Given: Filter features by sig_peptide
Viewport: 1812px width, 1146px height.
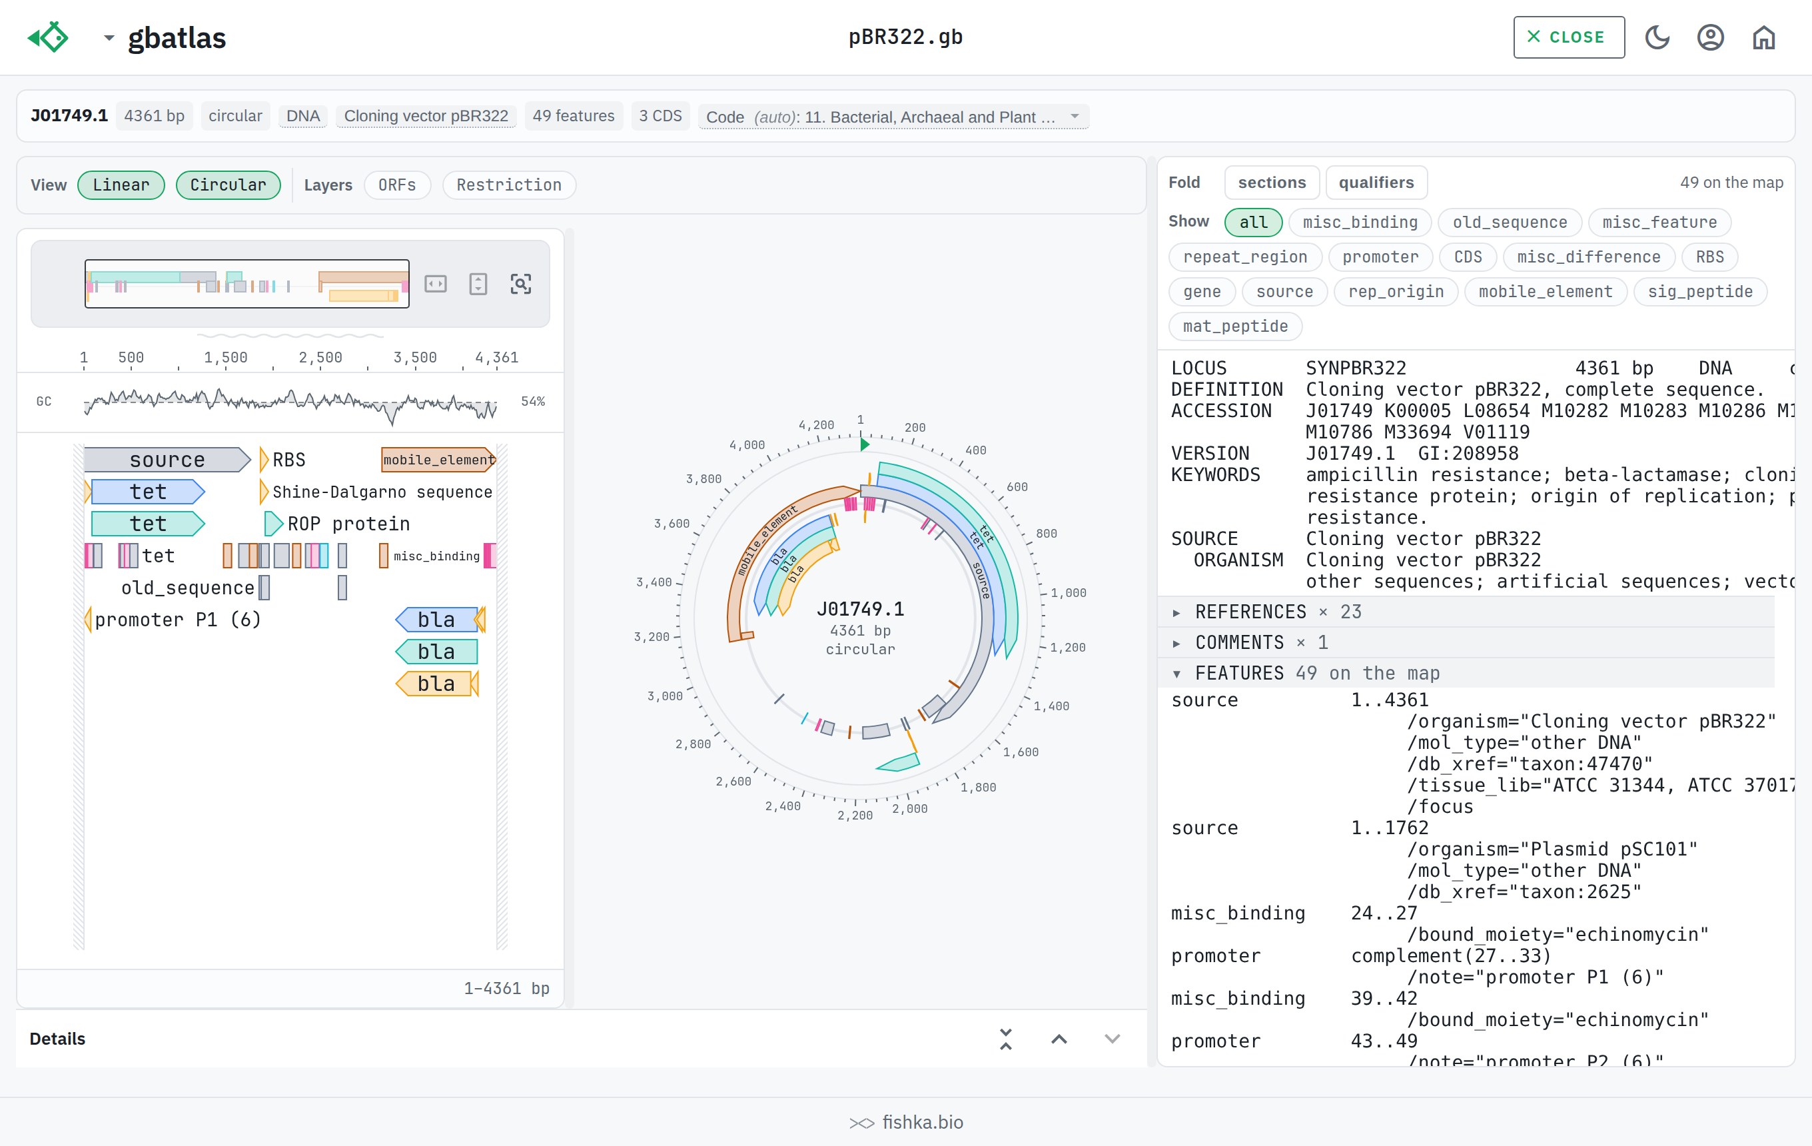Looking at the screenshot, I should (1700, 292).
